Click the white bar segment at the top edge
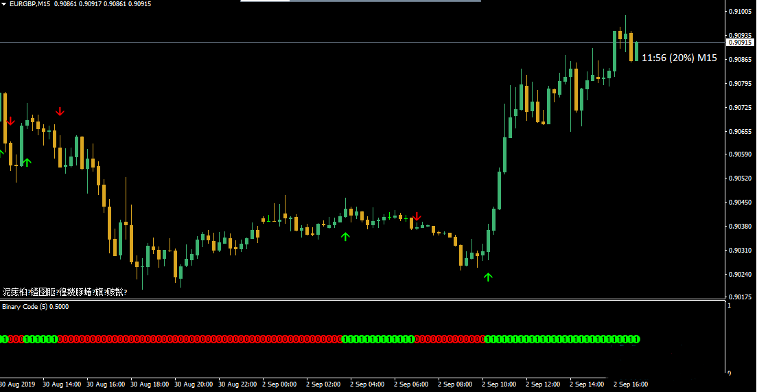Image resolution: width=757 pixels, height=392 pixels. point(265,1)
